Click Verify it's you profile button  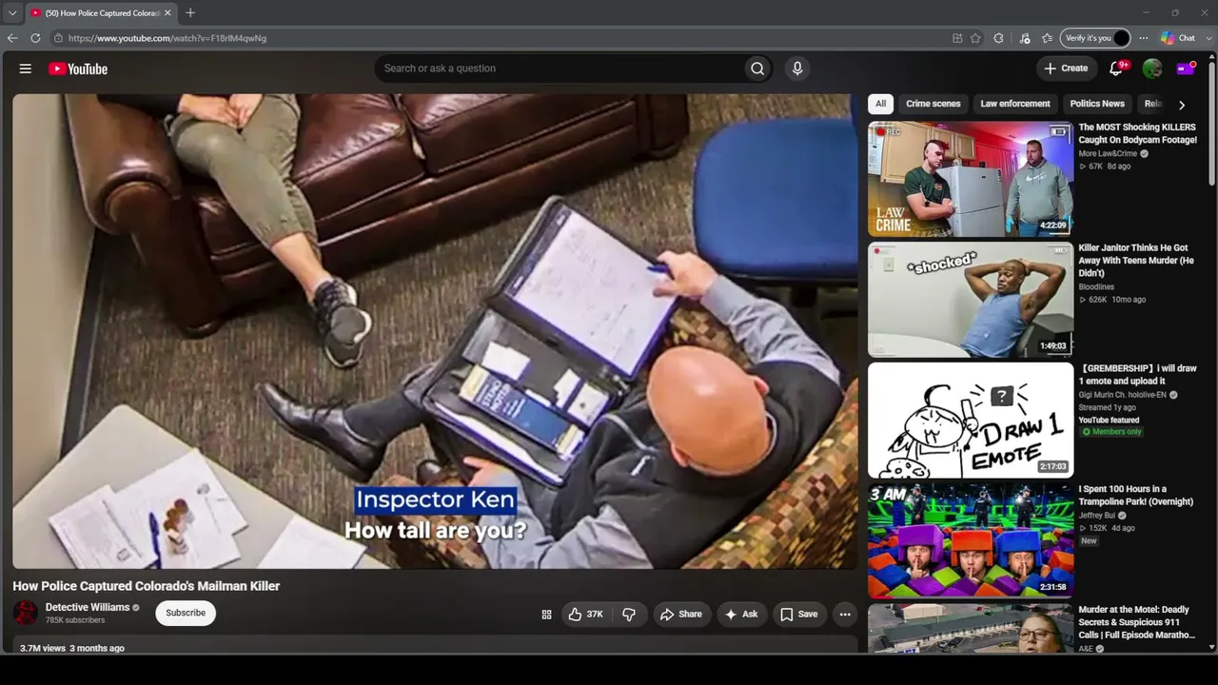tap(1095, 38)
